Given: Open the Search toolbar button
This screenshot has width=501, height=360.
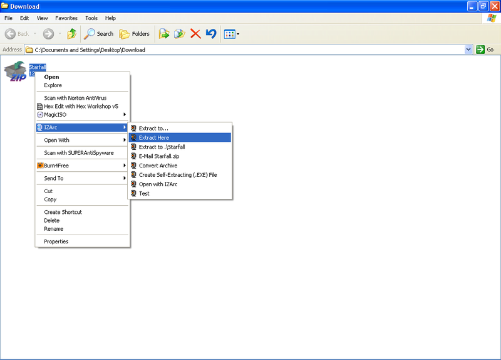Looking at the screenshot, I should coord(98,34).
